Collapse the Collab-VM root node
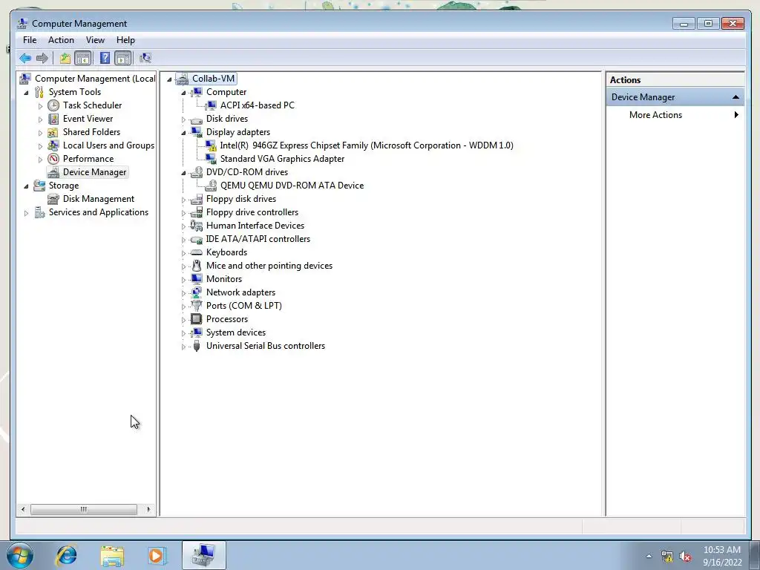Screen dimensions: 760x570 (x=169, y=79)
